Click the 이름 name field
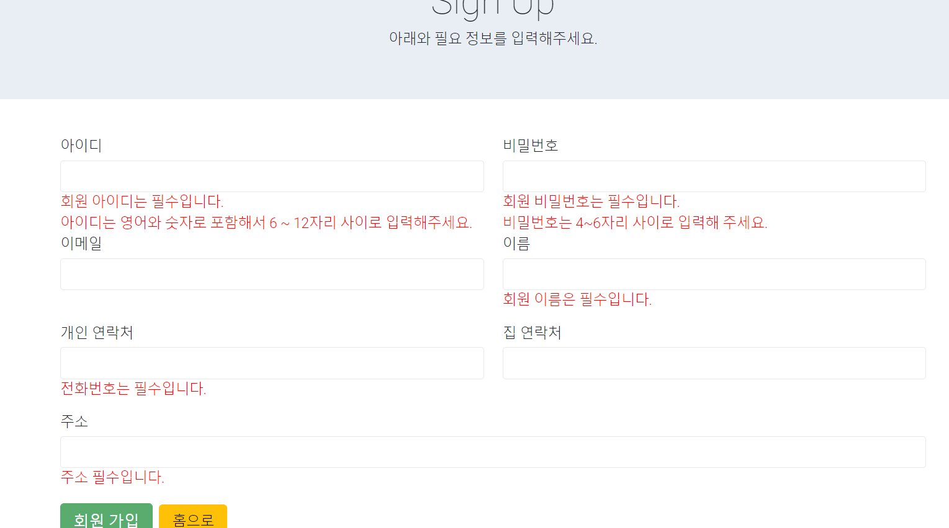 coord(714,274)
